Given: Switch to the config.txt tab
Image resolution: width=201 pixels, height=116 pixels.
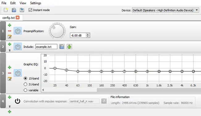Looking at the screenshot, I should 8,18.
